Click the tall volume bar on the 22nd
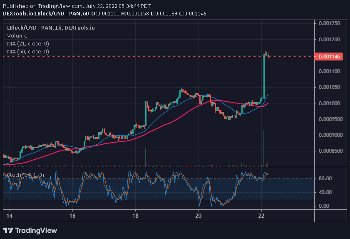 [x=264, y=148]
